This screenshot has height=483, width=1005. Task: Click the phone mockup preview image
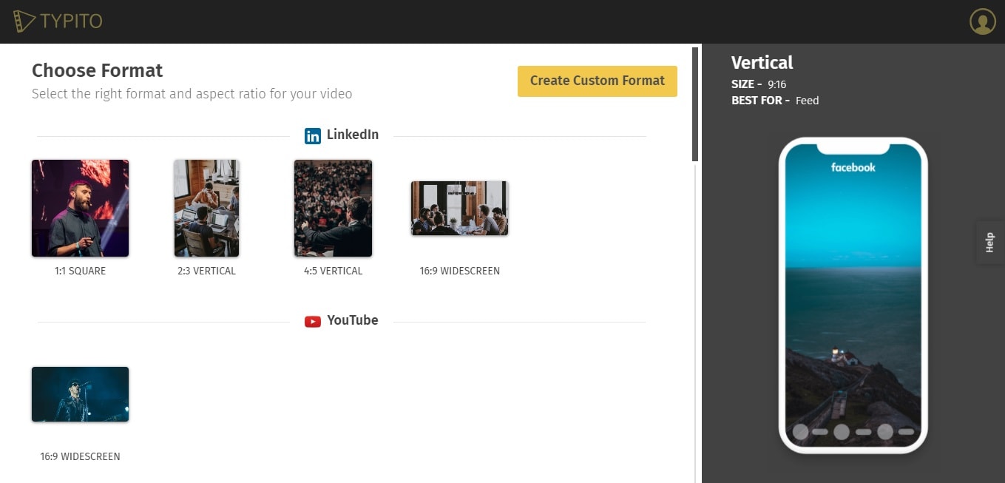point(853,295)
